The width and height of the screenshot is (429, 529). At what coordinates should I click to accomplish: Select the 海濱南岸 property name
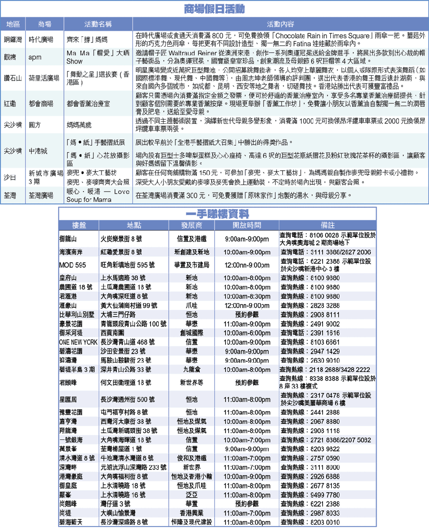pyautogui.click(x=71, y=252)
